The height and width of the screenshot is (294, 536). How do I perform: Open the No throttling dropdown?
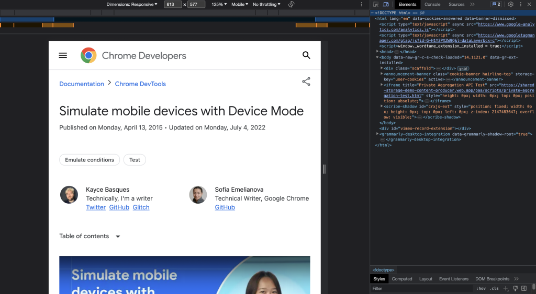click(x=266, y=4)
